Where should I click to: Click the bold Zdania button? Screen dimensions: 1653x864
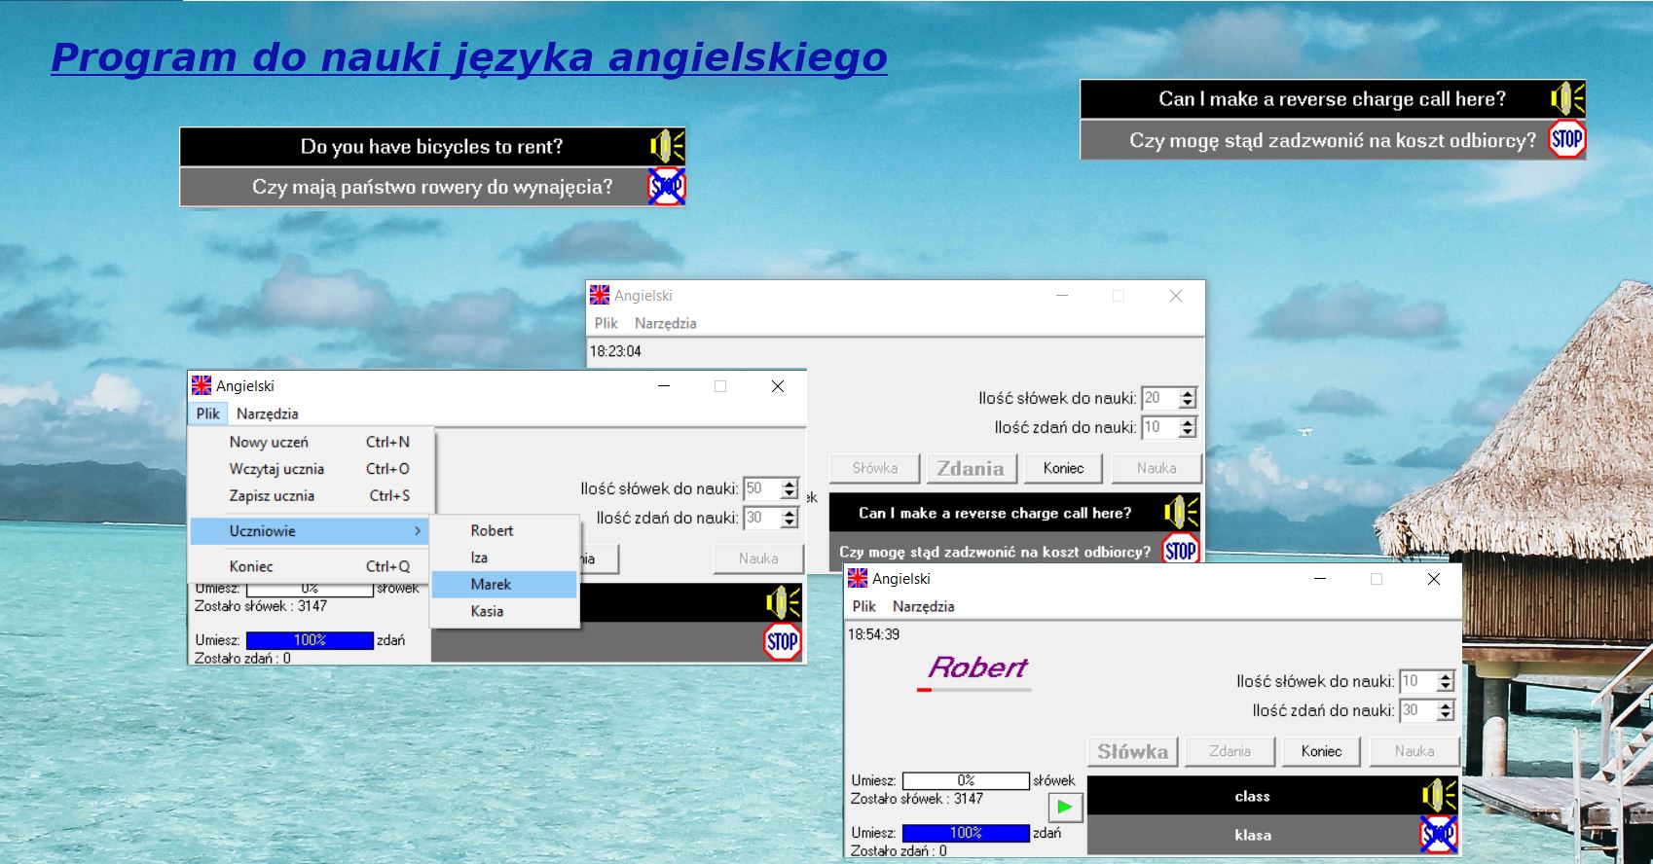[971, 468]
